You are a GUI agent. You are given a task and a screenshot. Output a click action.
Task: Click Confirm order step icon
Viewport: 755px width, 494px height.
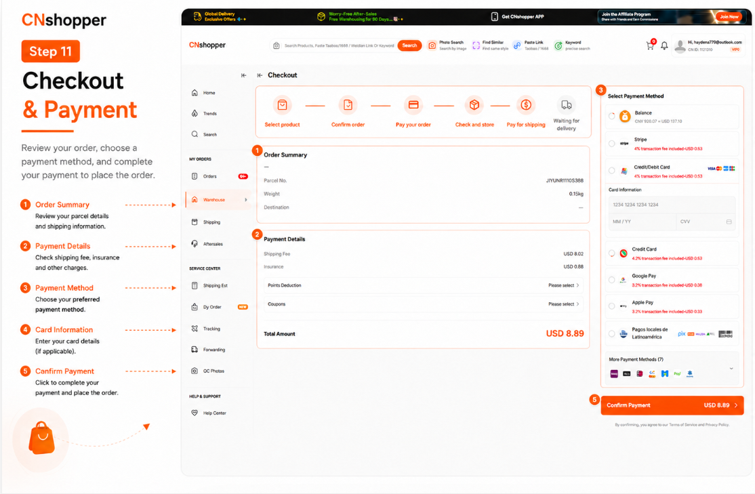(348, 105)
